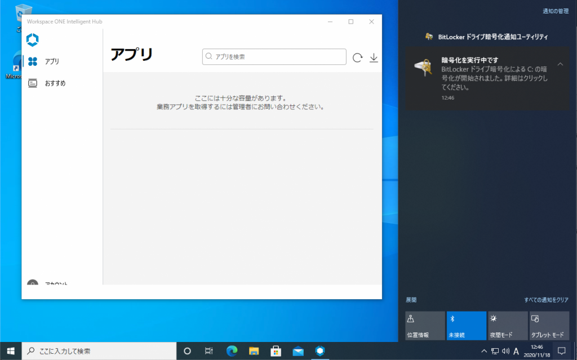The height and width of the screenshot is (360, 577).
Task: Select the おすすめ tab in sidebar
Action: pyautogui.click(x=55, y=83)
